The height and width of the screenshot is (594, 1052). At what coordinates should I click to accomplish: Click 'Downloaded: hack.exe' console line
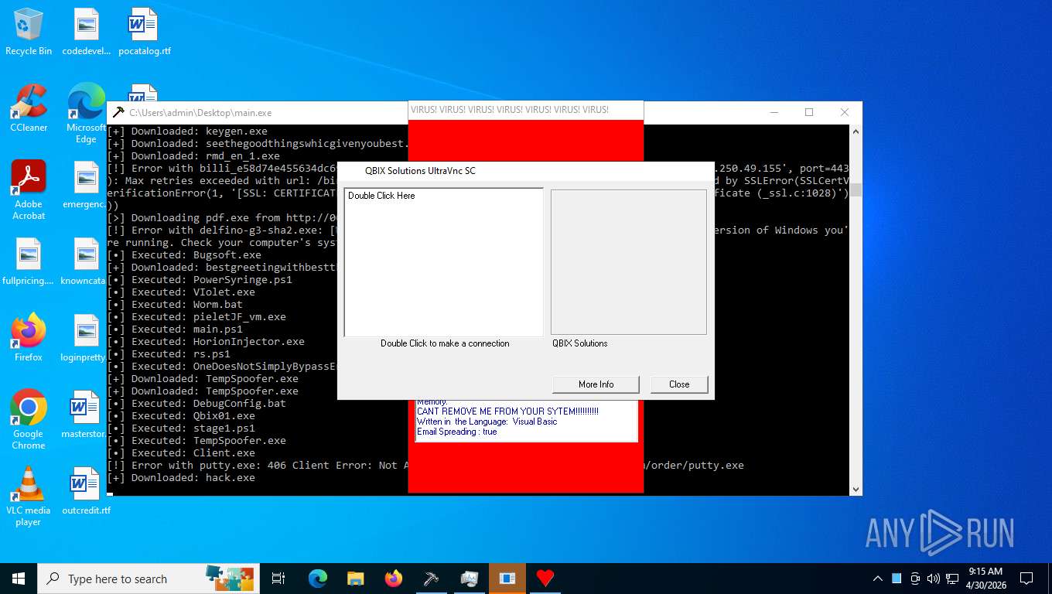pos(181,478)
